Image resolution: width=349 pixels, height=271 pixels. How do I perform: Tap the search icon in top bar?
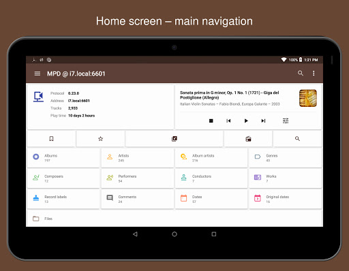coord(301,73)
